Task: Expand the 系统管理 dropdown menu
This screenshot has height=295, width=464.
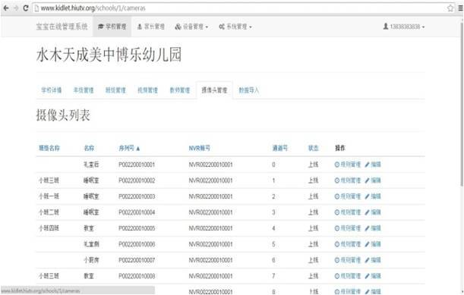Action: click(235, 27)
